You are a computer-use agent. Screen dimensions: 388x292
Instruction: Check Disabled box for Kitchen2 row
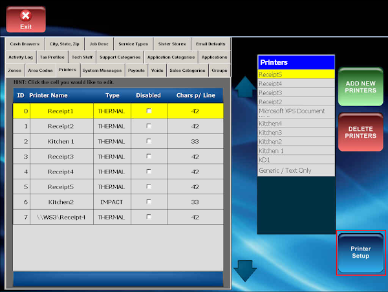[149, 202]
